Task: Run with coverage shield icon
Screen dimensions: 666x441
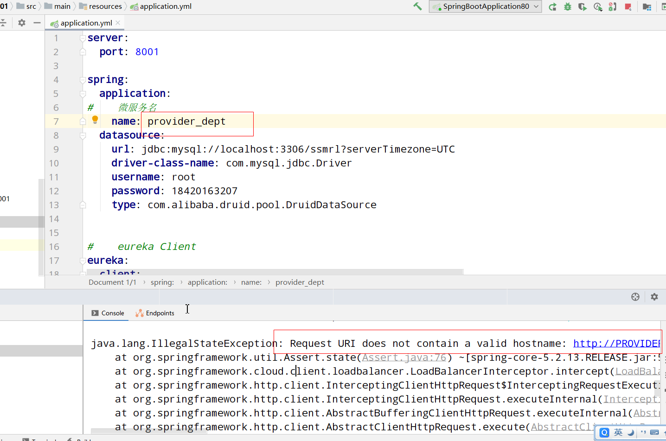Action: click(583, 6)
